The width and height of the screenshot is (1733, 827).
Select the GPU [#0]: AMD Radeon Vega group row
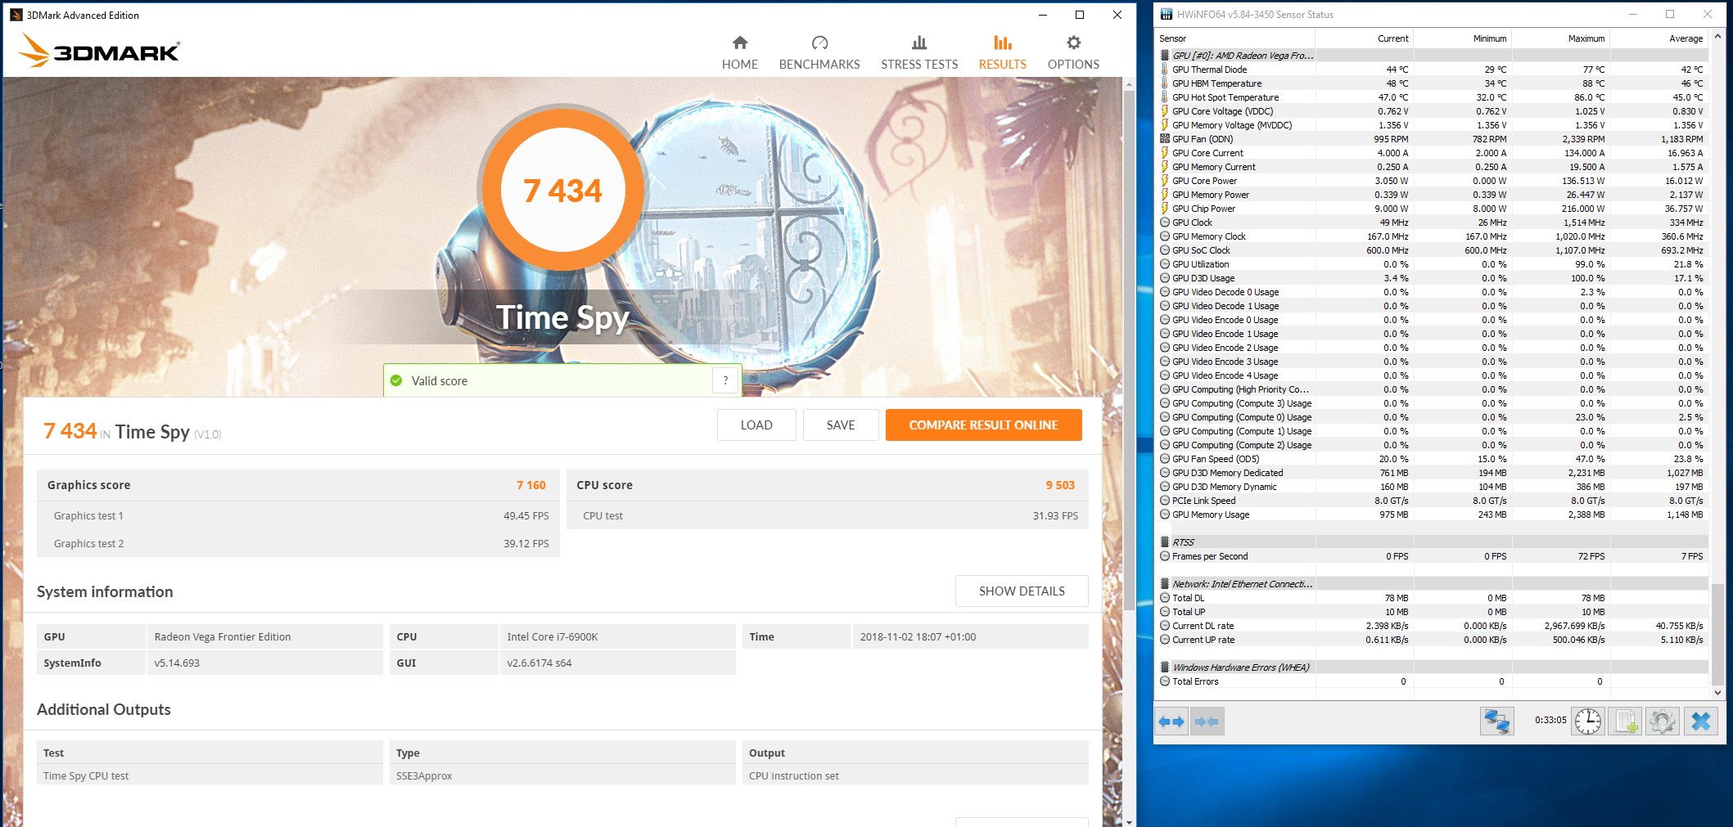(1433, 56)
